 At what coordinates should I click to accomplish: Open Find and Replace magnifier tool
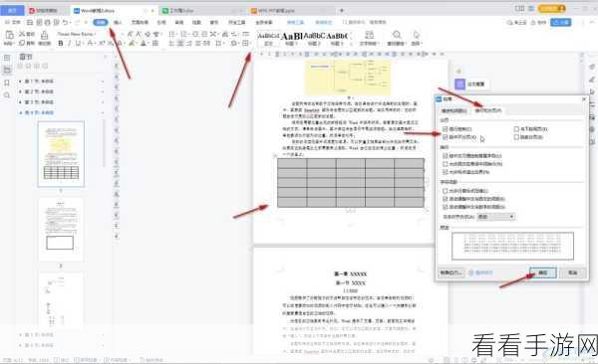coord(397,35)
